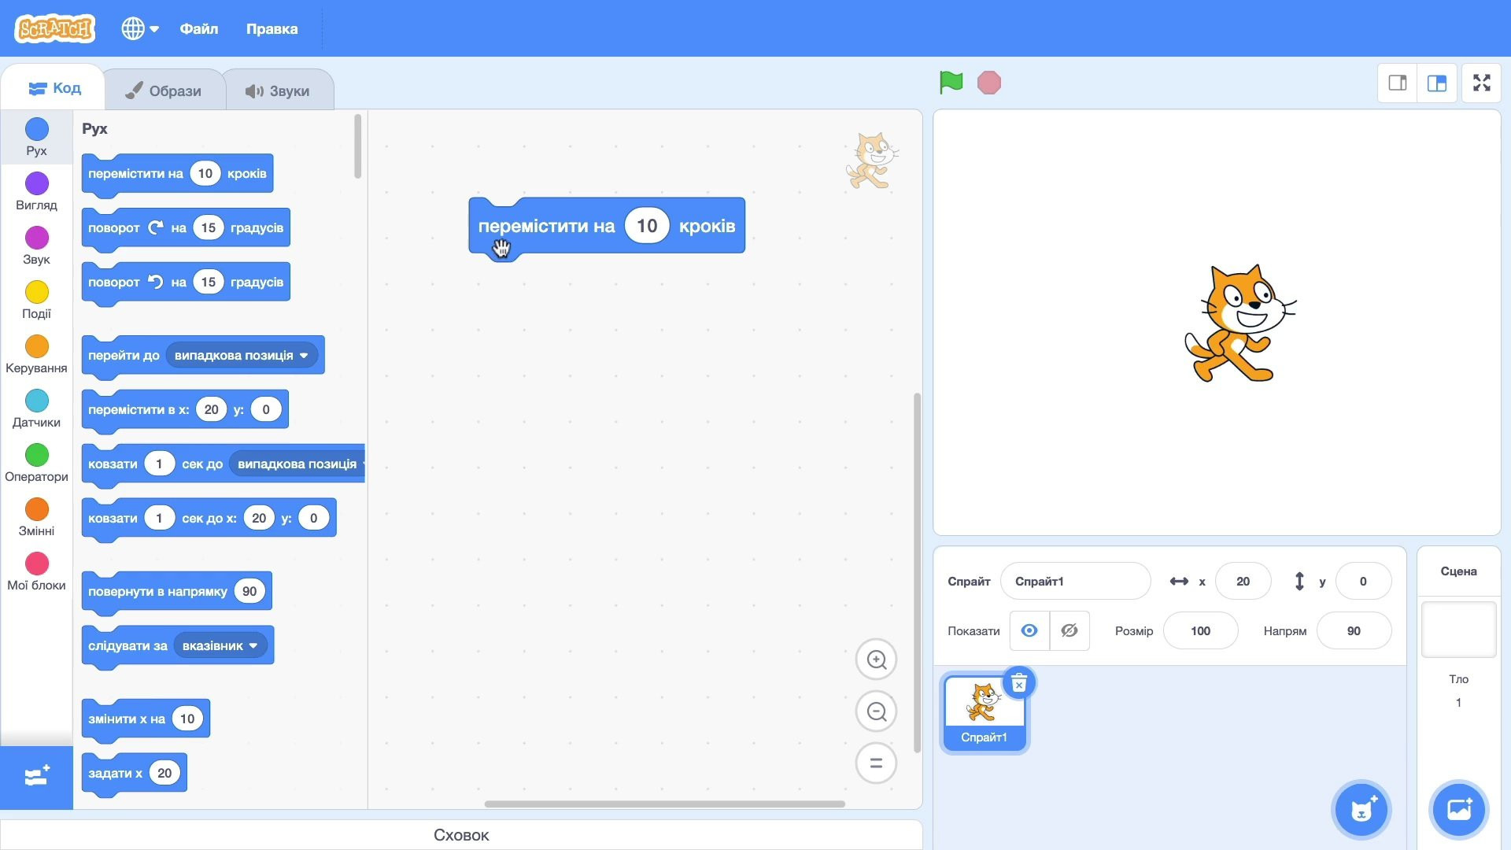The width and height of the screenshot is (1511, 850).
Task: Enter full screen stage mode
Action: point(1481,83)
